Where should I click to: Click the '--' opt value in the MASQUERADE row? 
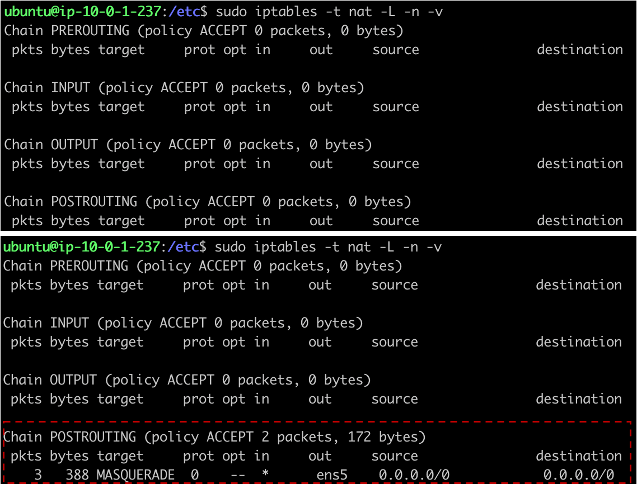coord(238,474)
